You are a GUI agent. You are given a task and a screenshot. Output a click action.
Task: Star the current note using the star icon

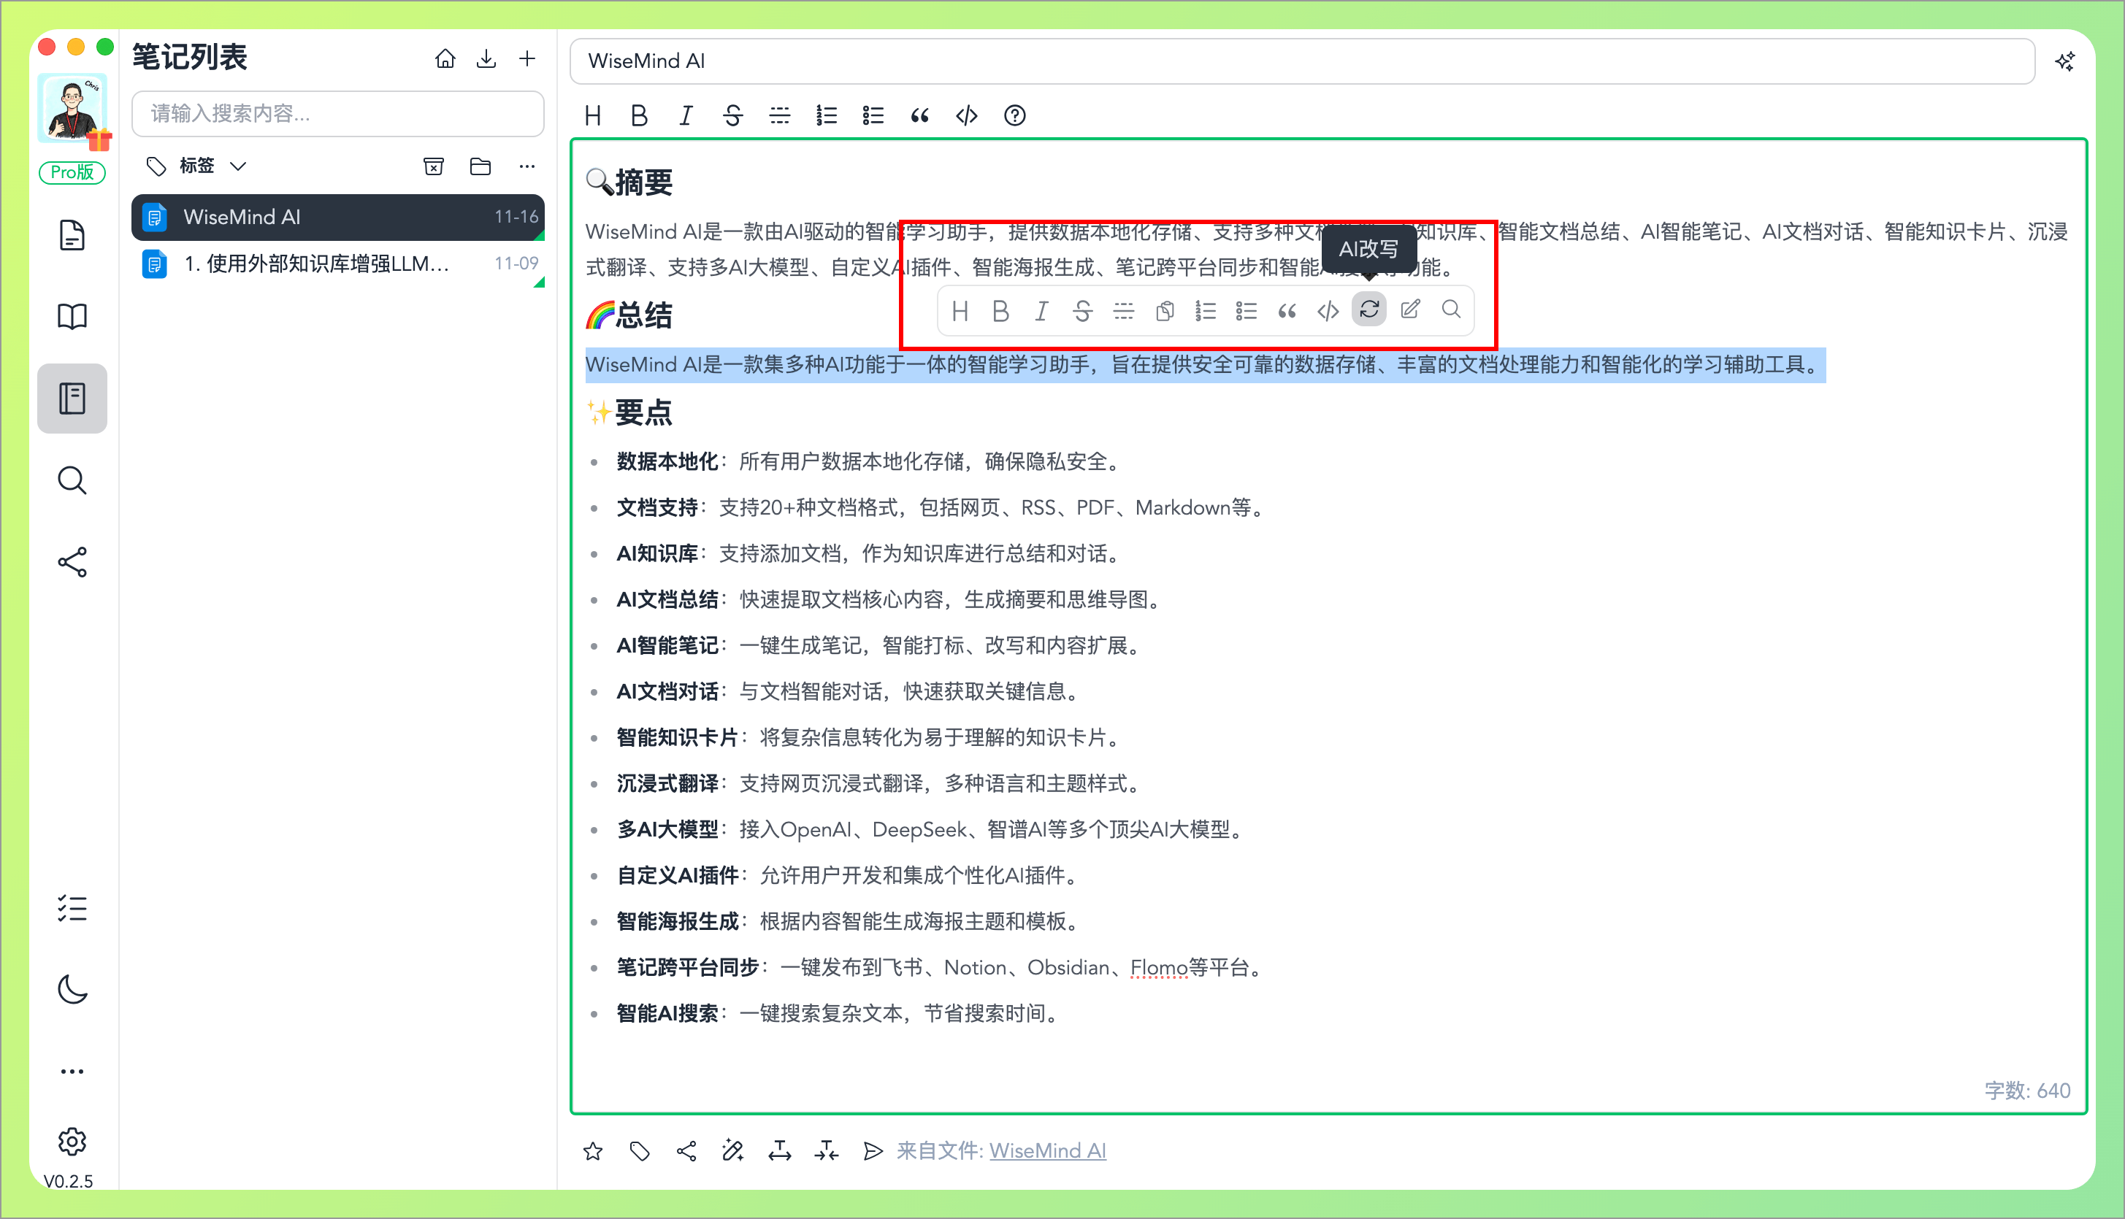(x=593, y=1150)
